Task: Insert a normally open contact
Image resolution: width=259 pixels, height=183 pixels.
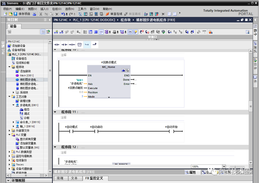Action: pos(57,44)
